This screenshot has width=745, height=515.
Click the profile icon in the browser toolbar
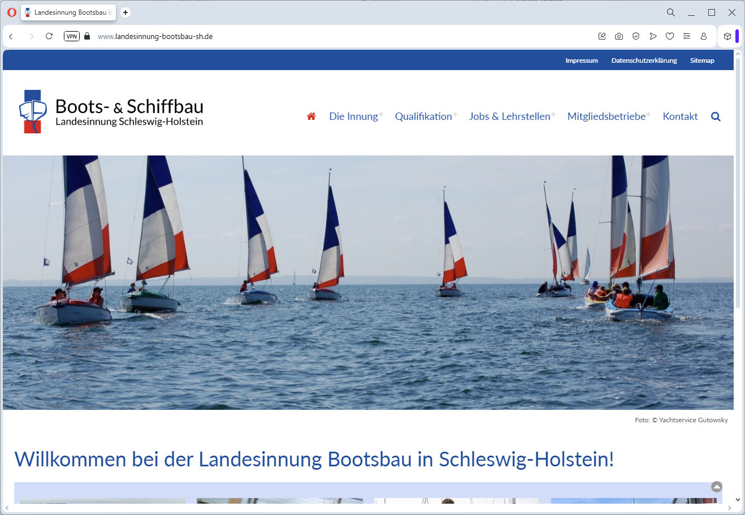(704, 36)
